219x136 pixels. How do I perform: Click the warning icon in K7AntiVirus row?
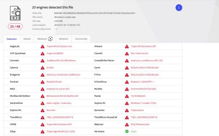pos(127,82)
